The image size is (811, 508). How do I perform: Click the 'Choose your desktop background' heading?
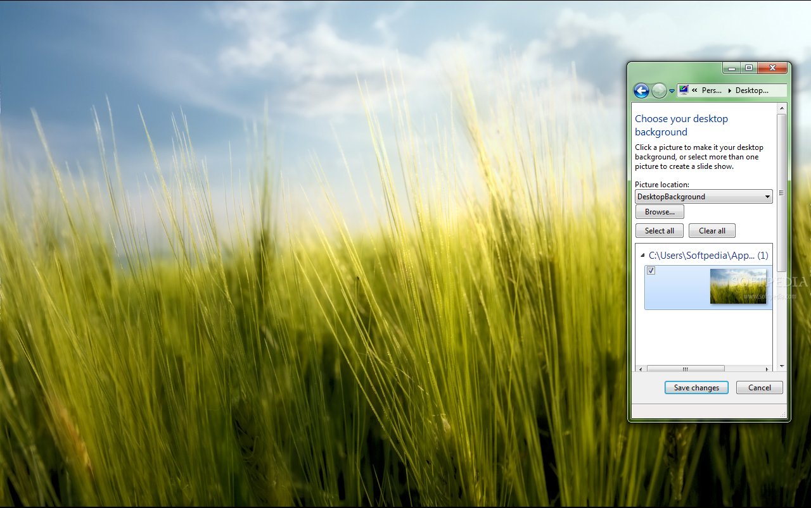pyautogui.click(x=682, y=125)
